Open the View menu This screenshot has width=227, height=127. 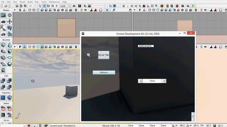coord(15,2)
